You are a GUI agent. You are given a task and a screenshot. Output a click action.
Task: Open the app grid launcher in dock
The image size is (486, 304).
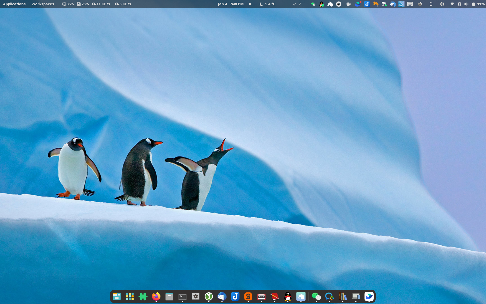[130, 296]
